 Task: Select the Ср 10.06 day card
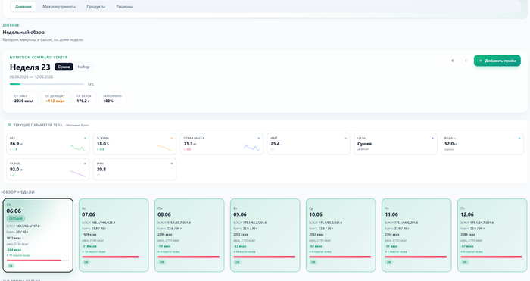[341, 235]
